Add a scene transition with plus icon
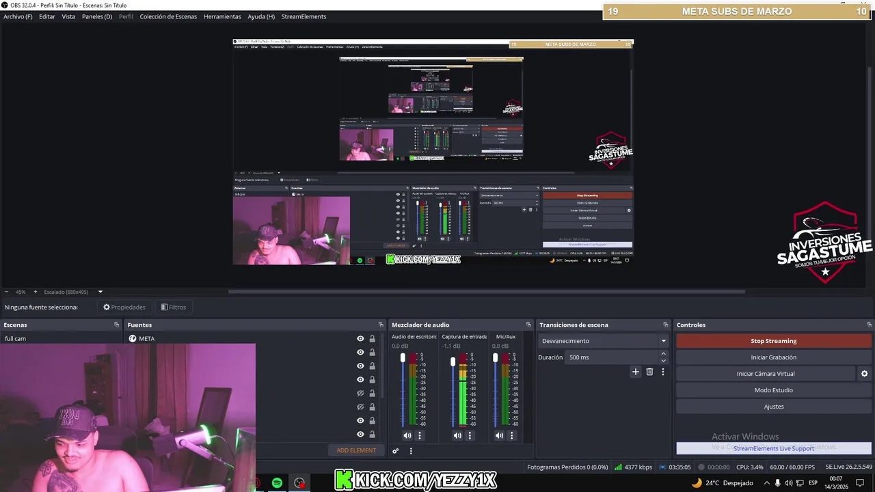The height and width of the screenshot is (492, 875). 635,372
